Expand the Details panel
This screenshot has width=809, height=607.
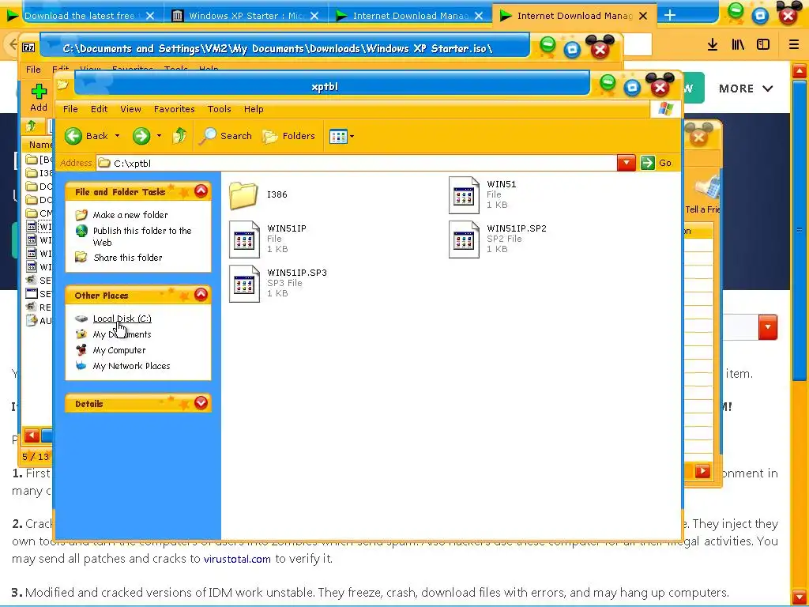coord(201,402)
